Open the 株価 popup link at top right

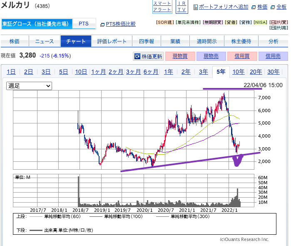pos(262,7)
